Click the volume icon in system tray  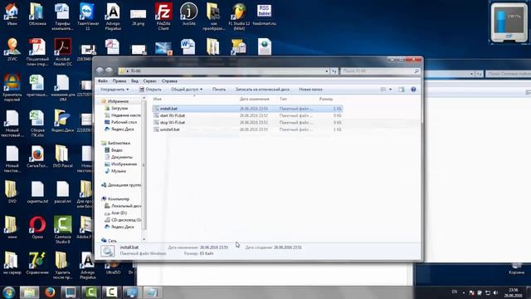point(495,292)
